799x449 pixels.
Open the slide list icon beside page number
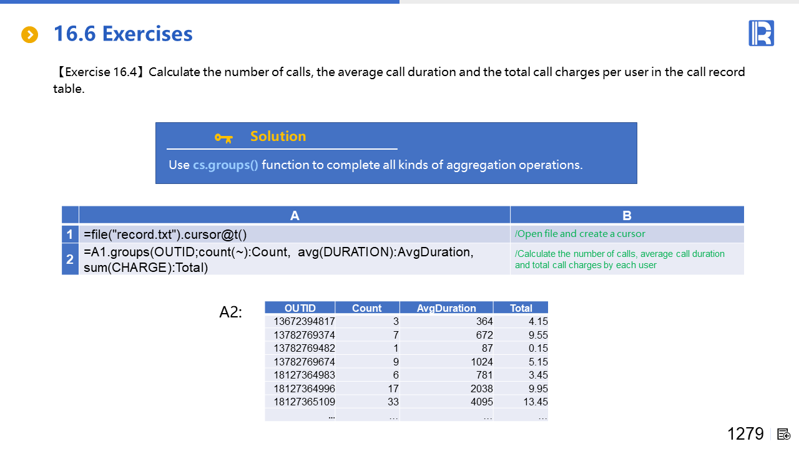tap(784, 434)
